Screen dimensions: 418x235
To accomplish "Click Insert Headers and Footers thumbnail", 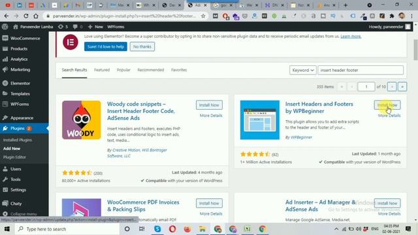I will (x=260, y=120).
